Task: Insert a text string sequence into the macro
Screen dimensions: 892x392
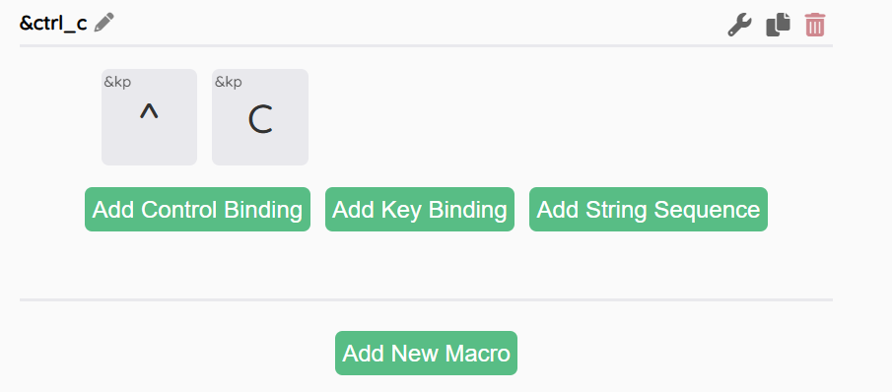Action: click(649, 209)
